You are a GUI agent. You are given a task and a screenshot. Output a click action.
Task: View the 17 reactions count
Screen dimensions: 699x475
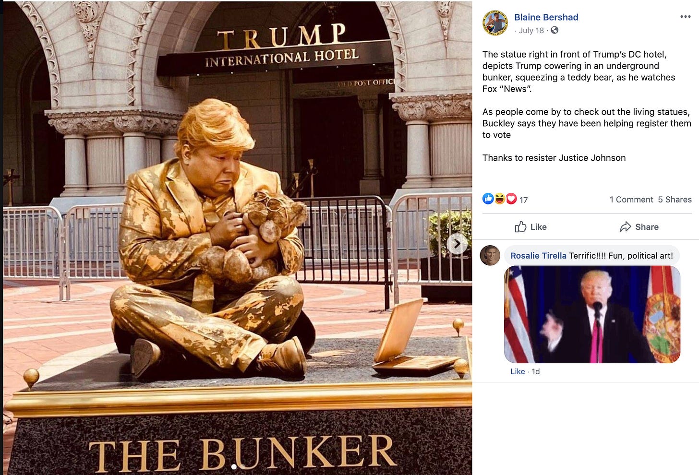(523, 200)
